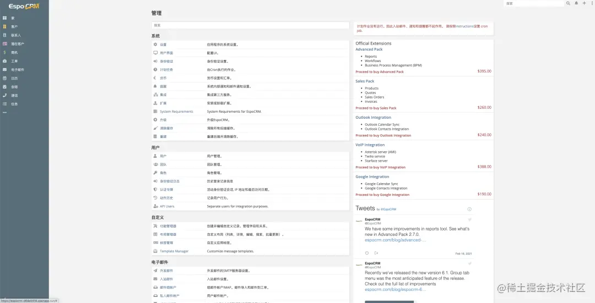This screenshot has height=303, width=595.
Task: Open the espocrm.com/blog/advanced tweet link
Action: [396, 240]
